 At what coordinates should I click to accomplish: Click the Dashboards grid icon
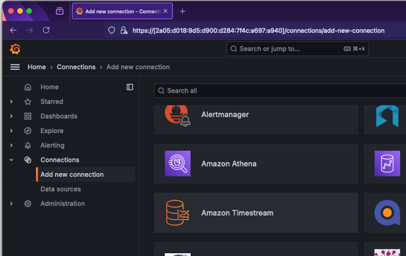28,116
